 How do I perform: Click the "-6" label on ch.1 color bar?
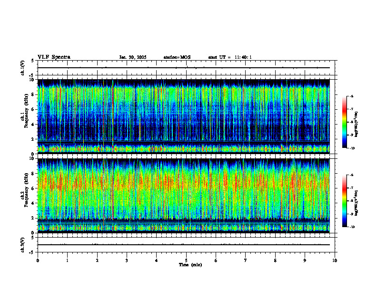351,96
